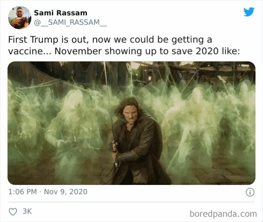Viewport: 263px width, 222px height.
Task: Click the Nov 9, 2020 date
Action: click(x=66, y=192)
